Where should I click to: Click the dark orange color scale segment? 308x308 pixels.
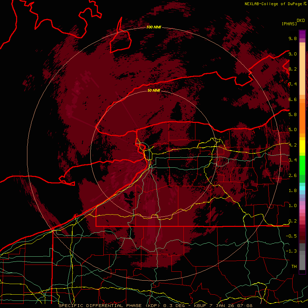pyautogui.click(x=302, y=118)
